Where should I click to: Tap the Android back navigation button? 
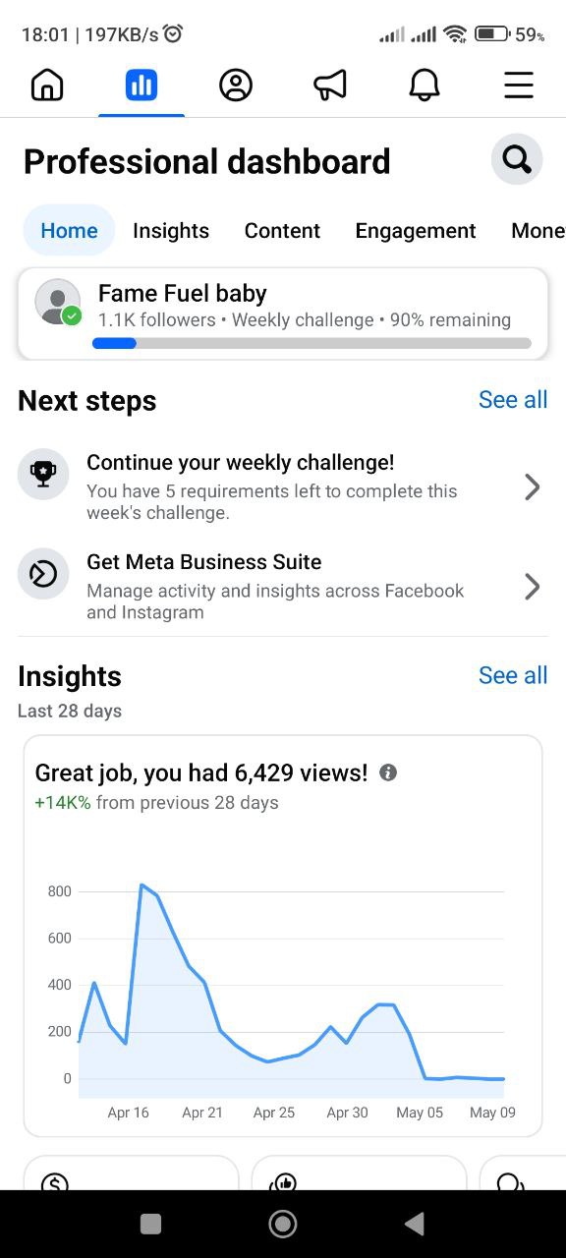pyautogui.click(x=415, y=1224)
